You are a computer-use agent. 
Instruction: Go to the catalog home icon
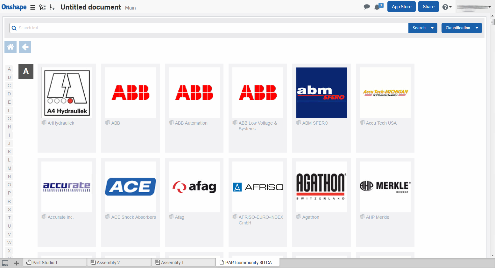(11, 47)
